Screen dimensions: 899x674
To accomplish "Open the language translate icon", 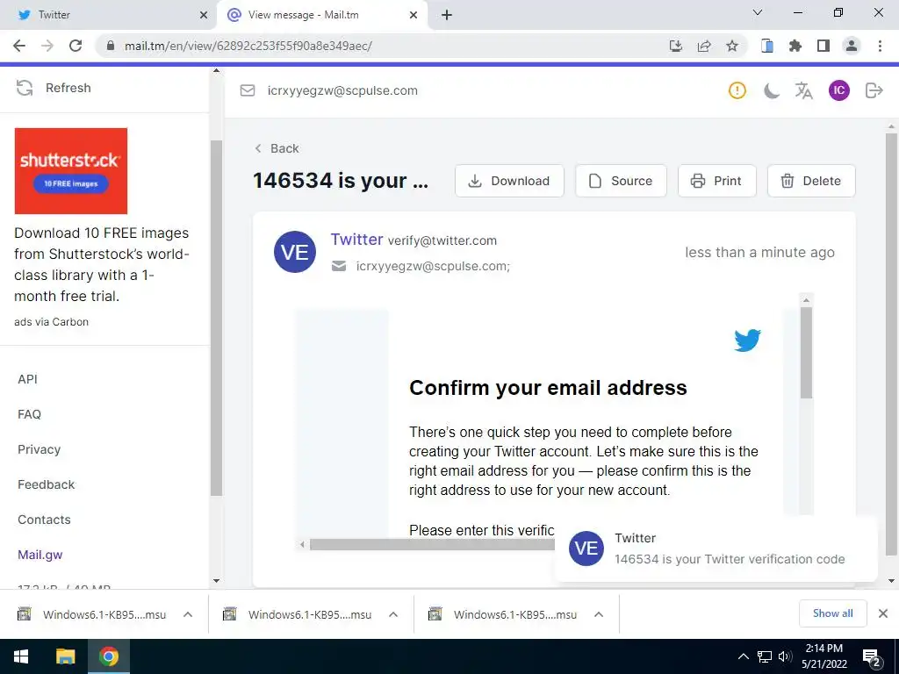I will tap(804, 90).
